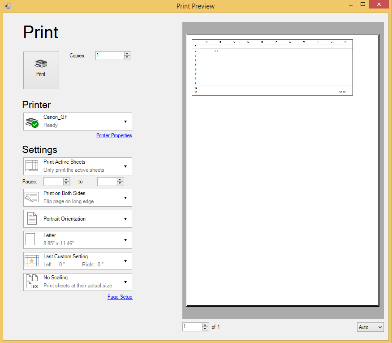Open the Page Setup dialog
This screenshot has width=392, height=343.
point(120,296)
